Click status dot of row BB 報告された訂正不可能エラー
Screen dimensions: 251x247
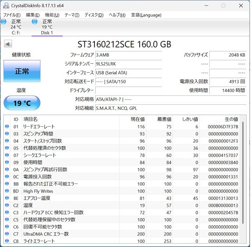(x=7, y=184)
